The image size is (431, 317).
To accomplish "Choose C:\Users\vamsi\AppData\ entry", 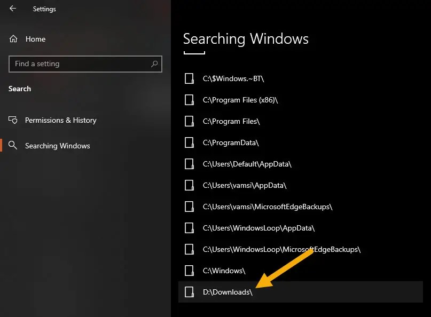I will [x=245, y=185].
